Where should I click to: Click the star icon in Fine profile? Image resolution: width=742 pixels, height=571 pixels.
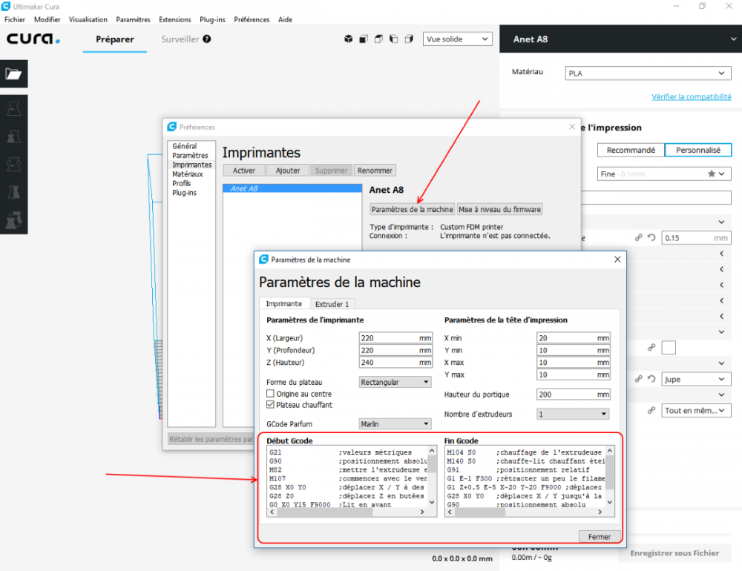(x=712, y=174)
